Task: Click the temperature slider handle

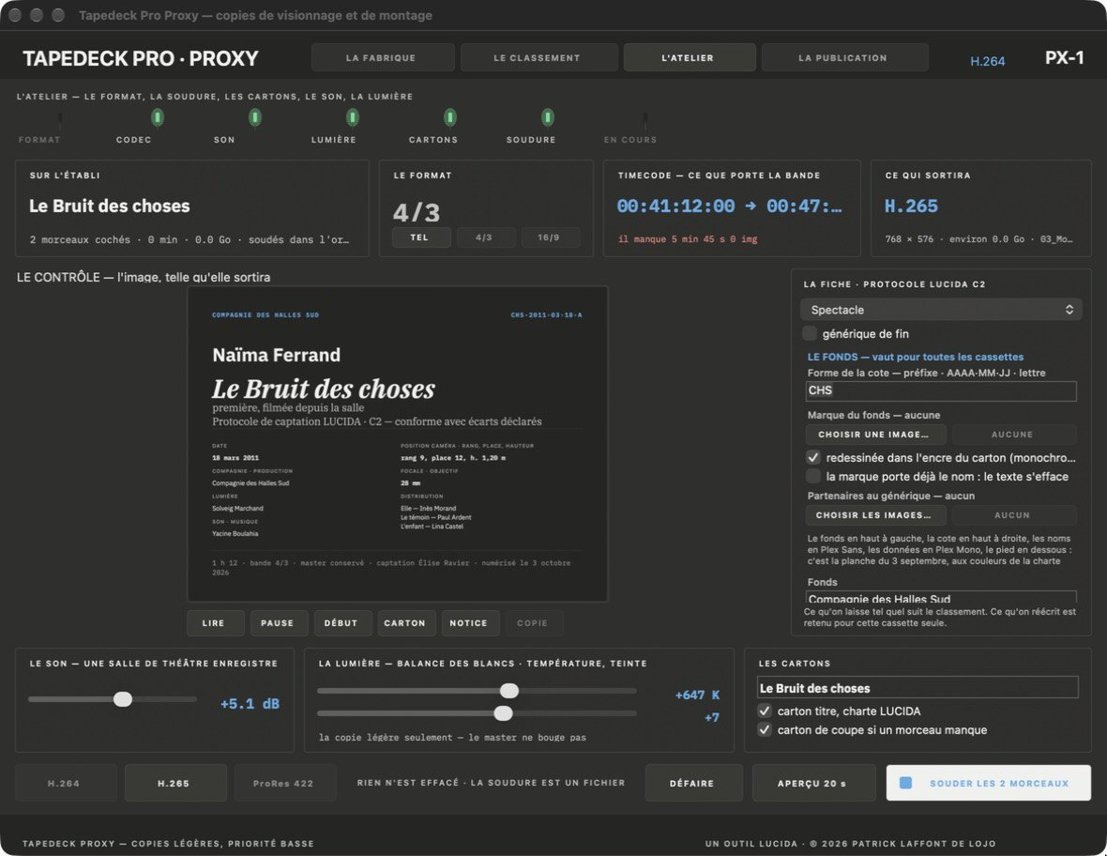Action: coord(509,691)
